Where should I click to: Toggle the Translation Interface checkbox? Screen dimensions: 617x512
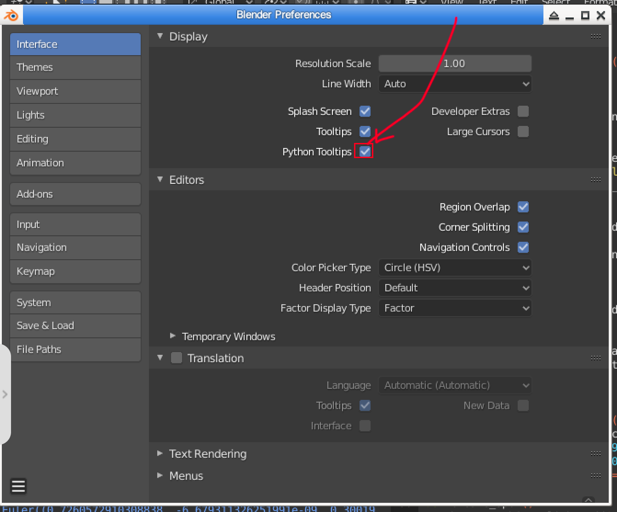coord(365,426)
